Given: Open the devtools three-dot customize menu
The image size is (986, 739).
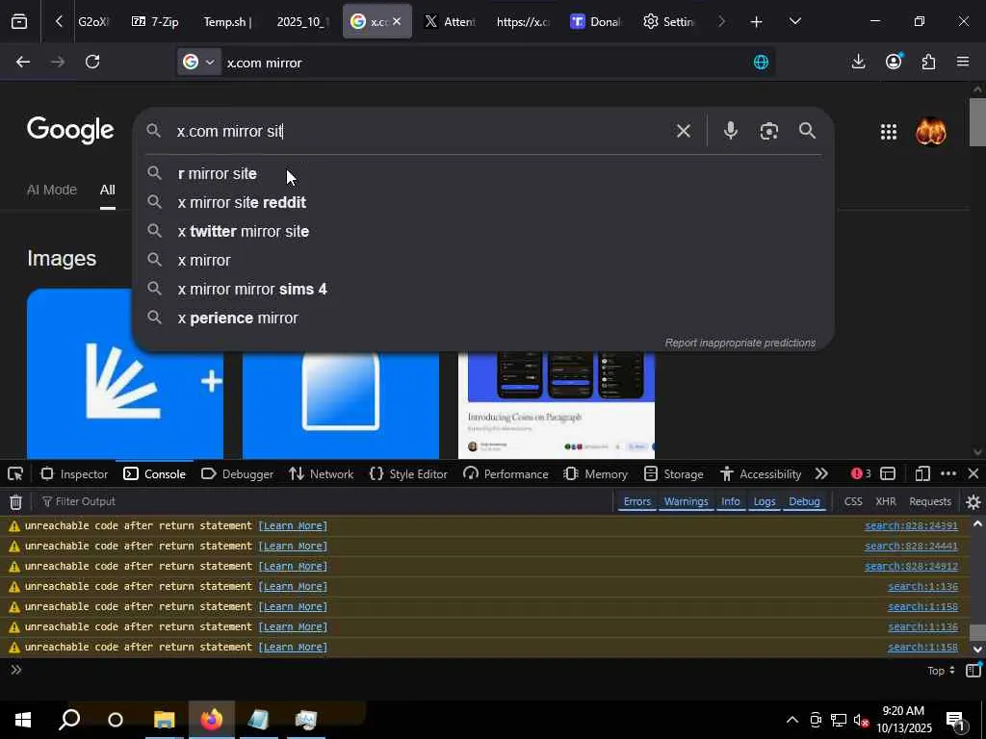Looking at the screenshot, I should click(948, 473).
